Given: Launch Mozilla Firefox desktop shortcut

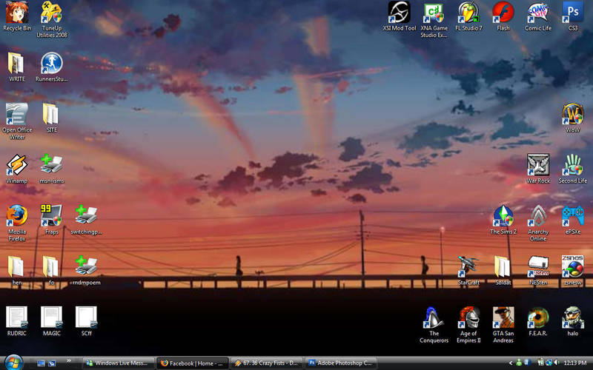Looking at the screenshot, I should pos(16,223).
